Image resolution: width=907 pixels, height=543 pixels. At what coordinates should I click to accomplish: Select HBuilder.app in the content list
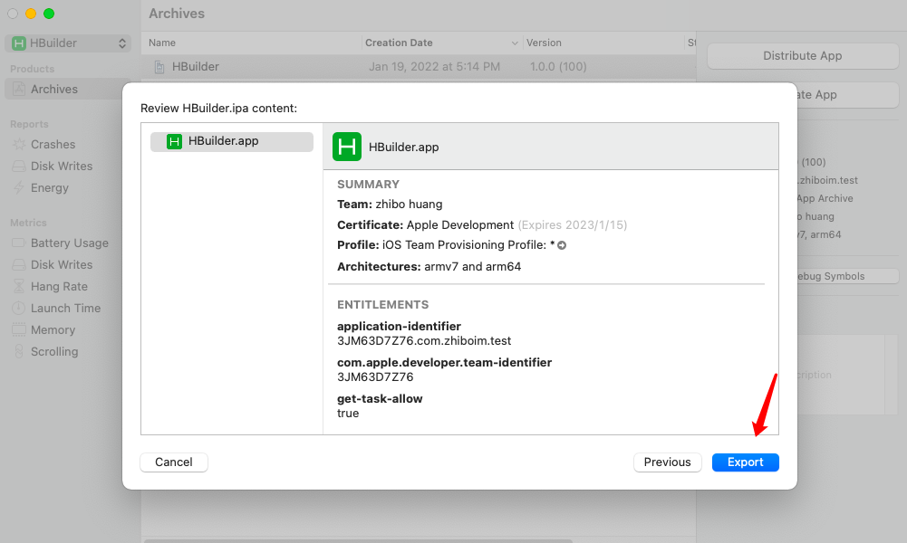pos(232,141)
